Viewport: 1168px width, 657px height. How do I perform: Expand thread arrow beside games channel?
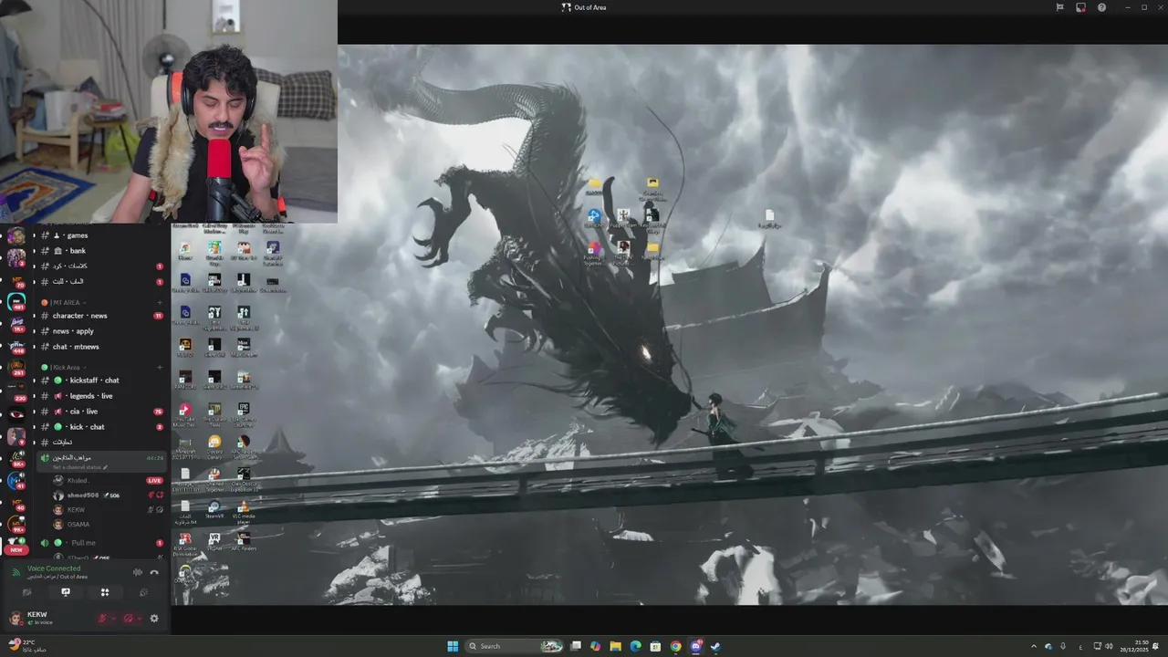(x=35, y=235)
